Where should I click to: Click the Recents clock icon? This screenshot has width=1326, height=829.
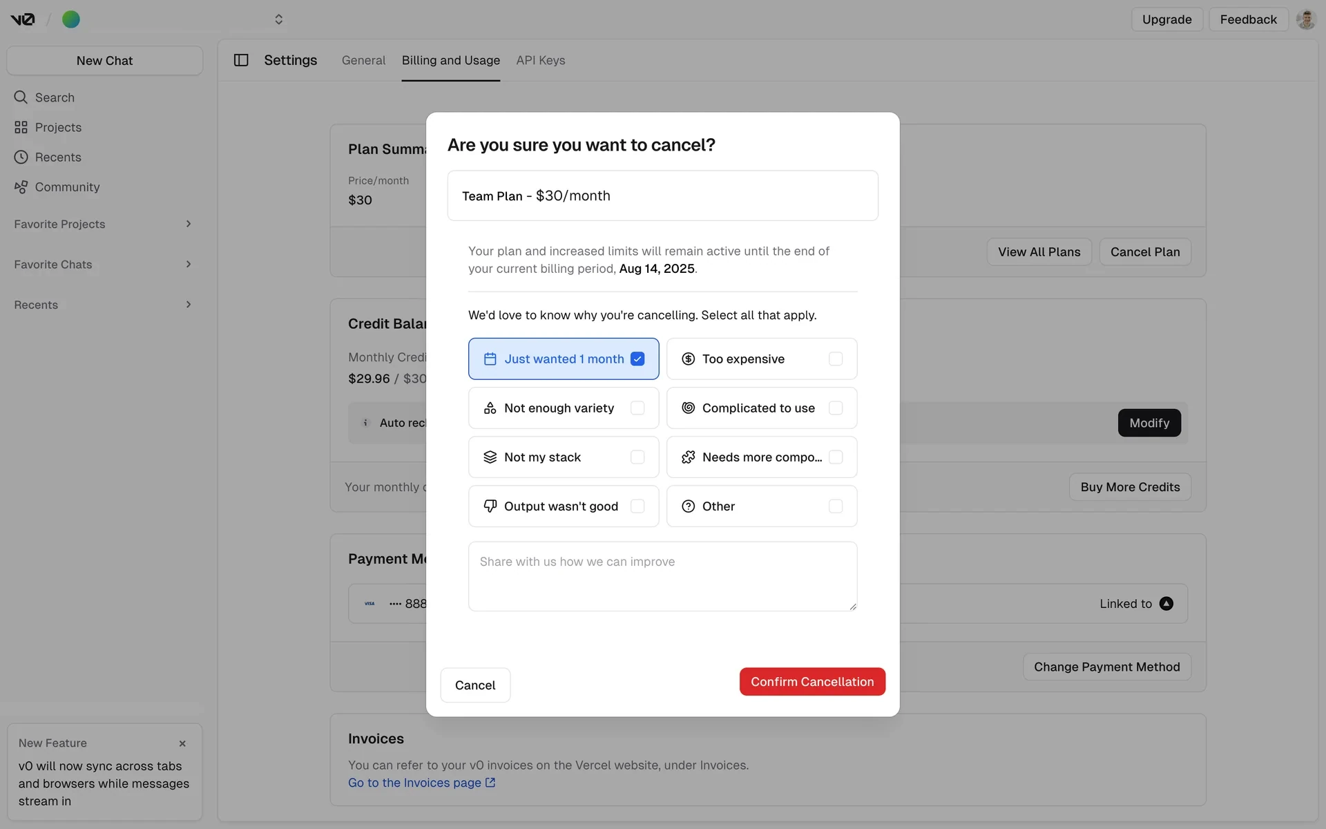point(21,157)
